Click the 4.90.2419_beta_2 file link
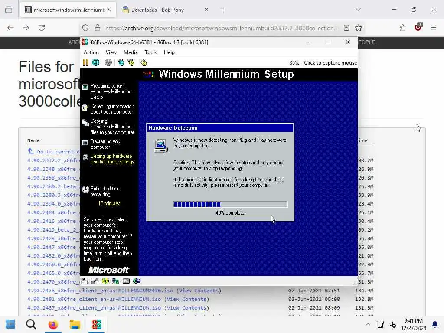This screenshot has height=333, width=444. click(x=53, y=230)
